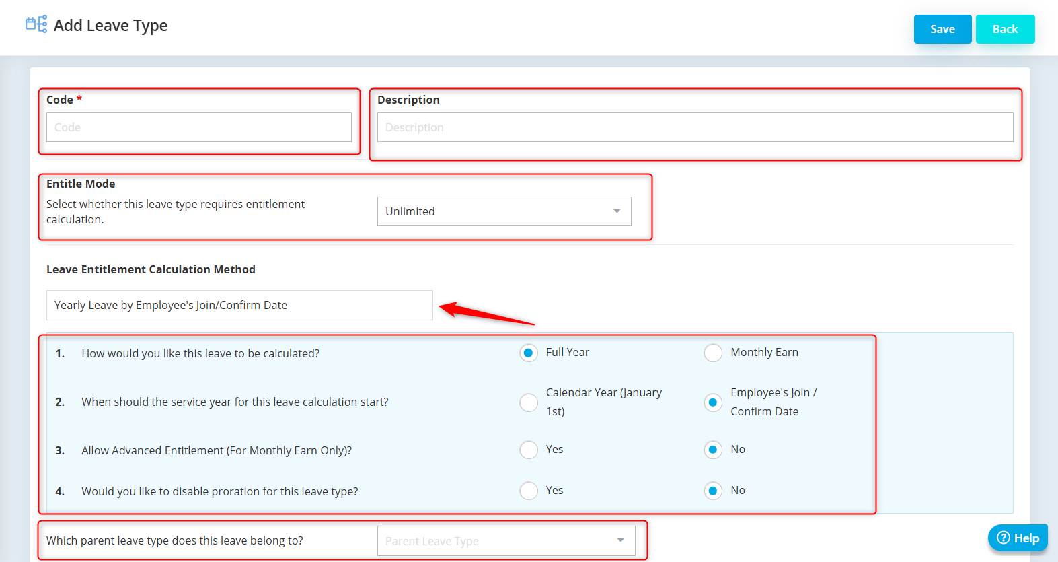Screen dimensions: 1058x562
Task: Click the Description input field
Action: [695, 127]
